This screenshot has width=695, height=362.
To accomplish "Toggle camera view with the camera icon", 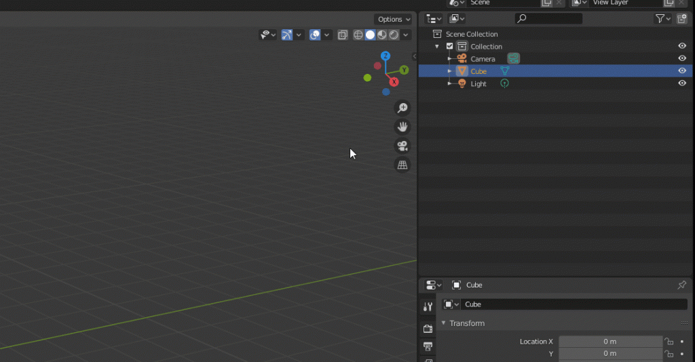I will 402,146.
